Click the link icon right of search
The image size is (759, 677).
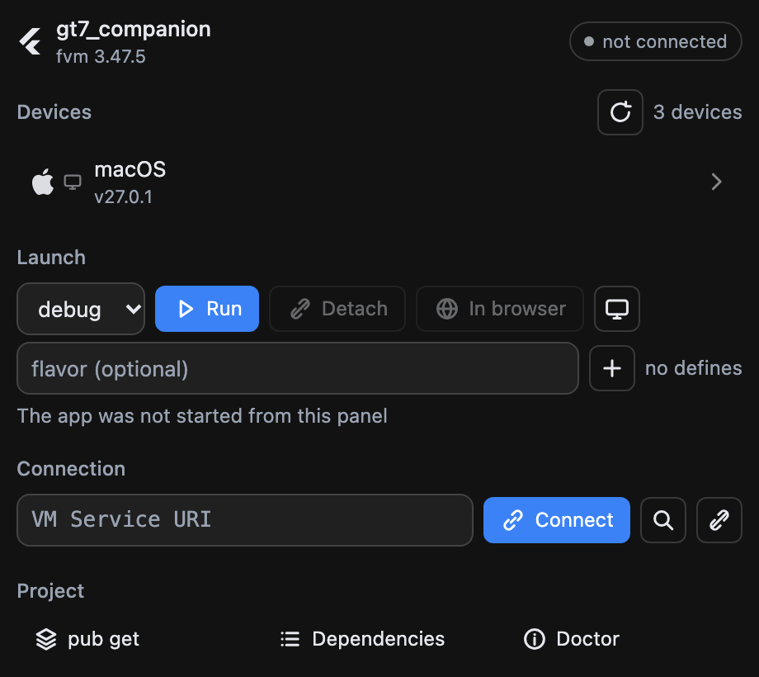(719, 520)
